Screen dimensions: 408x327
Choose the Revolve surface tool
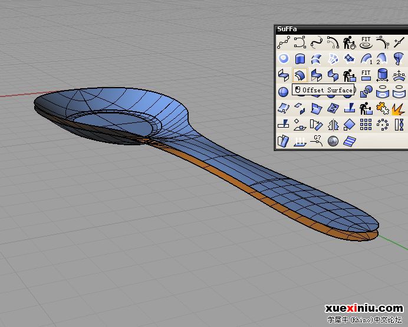point(399,59)
